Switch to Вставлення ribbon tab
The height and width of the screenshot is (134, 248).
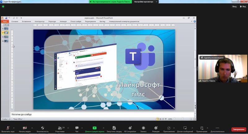(x=26, y=21)
